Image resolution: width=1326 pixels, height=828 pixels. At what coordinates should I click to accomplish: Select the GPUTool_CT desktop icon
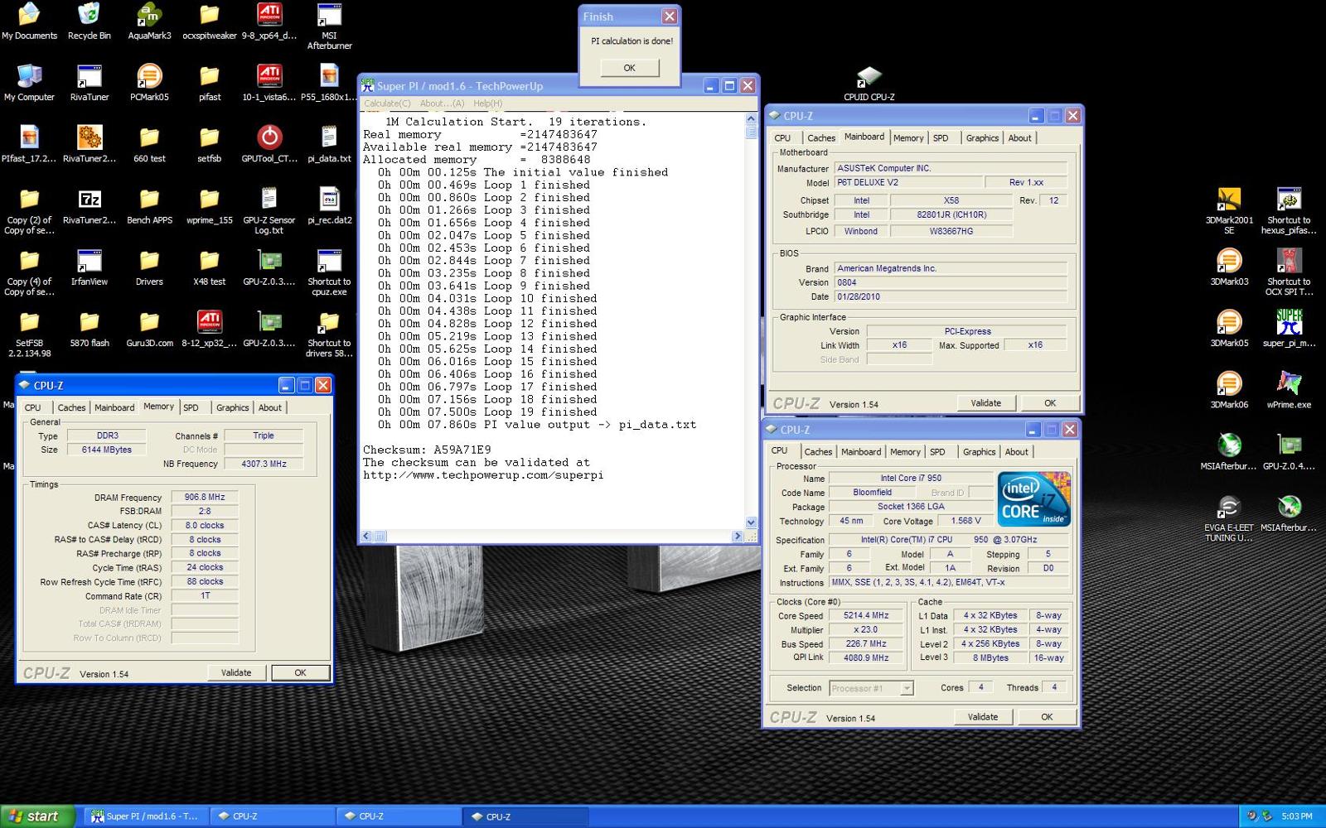(x=269, y=144)
